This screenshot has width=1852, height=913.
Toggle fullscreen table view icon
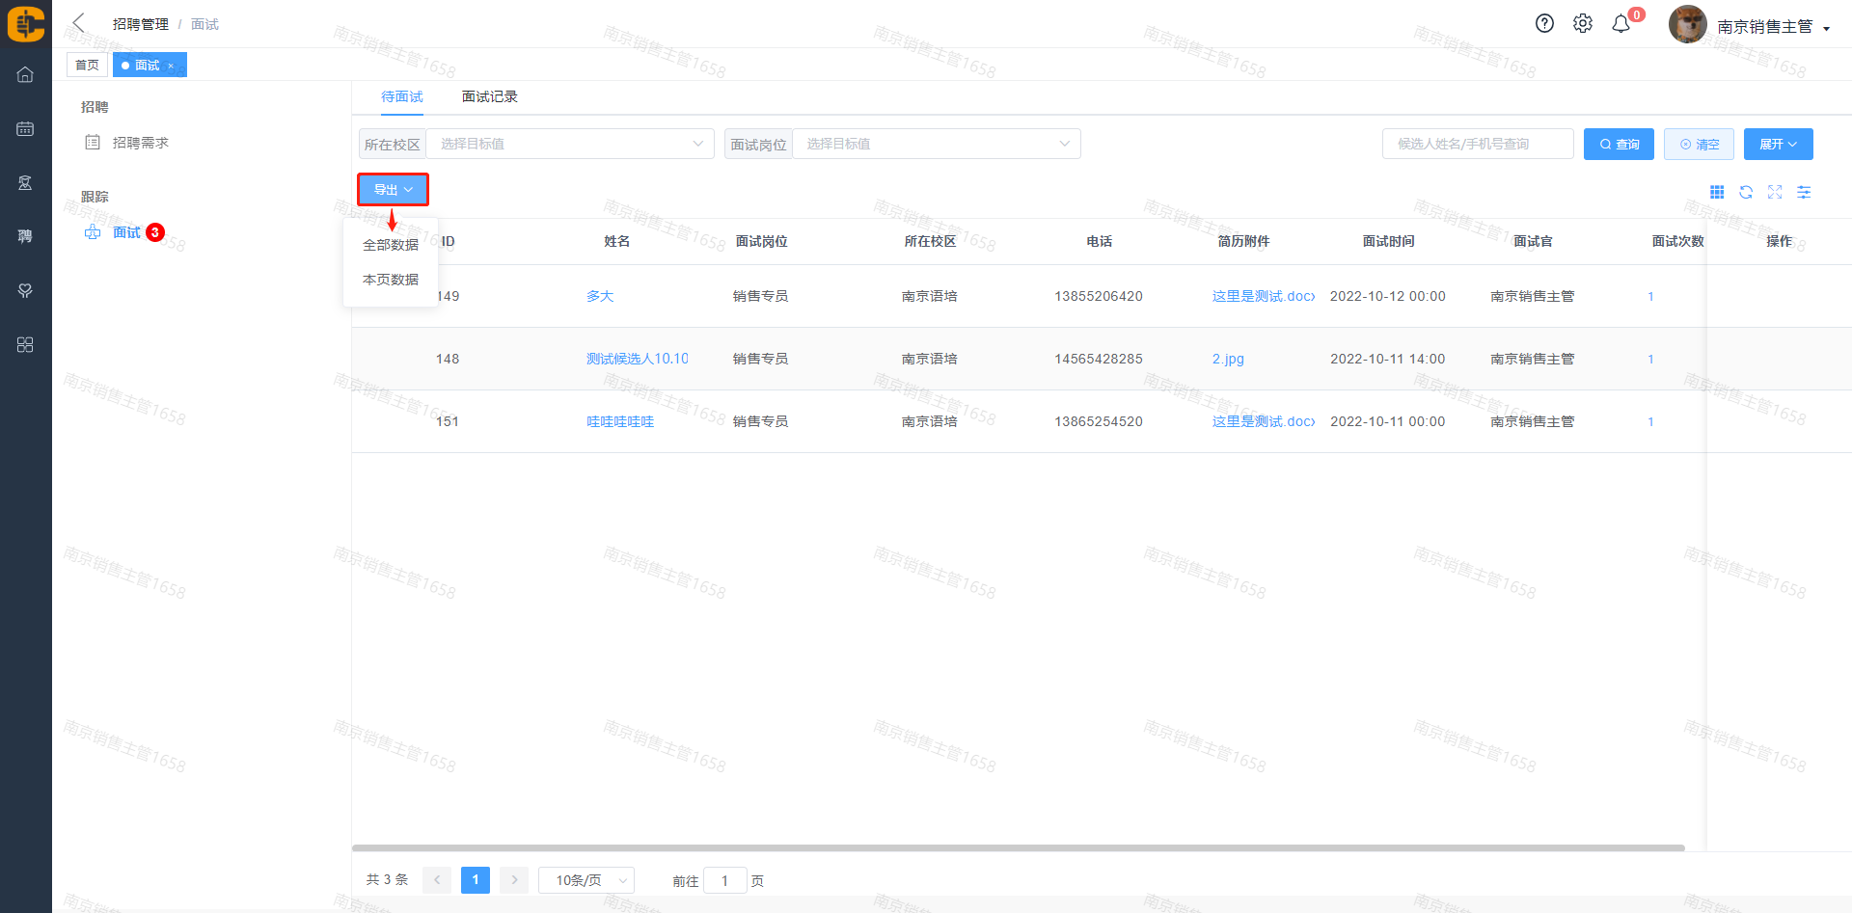1775,193
